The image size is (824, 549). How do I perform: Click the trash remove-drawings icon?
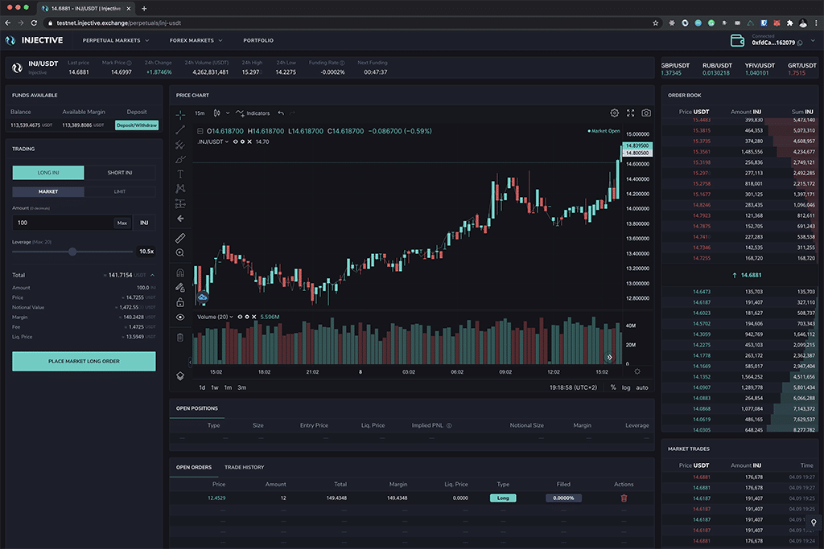[180, 338]
